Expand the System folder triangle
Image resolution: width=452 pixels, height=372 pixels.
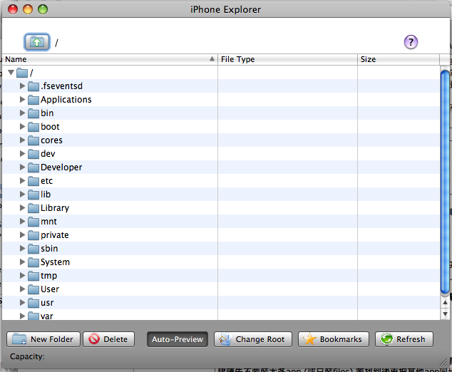point(22,262)
